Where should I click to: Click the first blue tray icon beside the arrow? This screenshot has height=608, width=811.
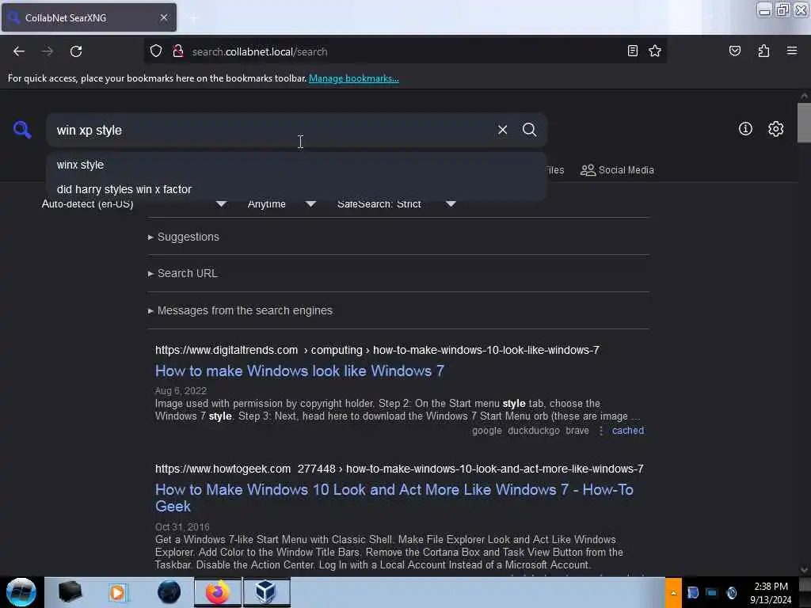(x=693, y=592)
